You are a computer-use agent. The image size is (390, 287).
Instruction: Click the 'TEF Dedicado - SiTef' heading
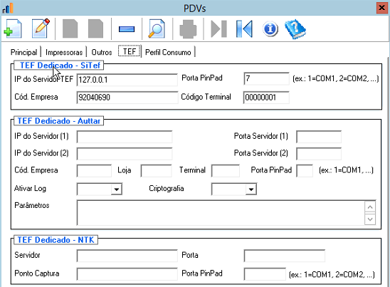(60, 66)
